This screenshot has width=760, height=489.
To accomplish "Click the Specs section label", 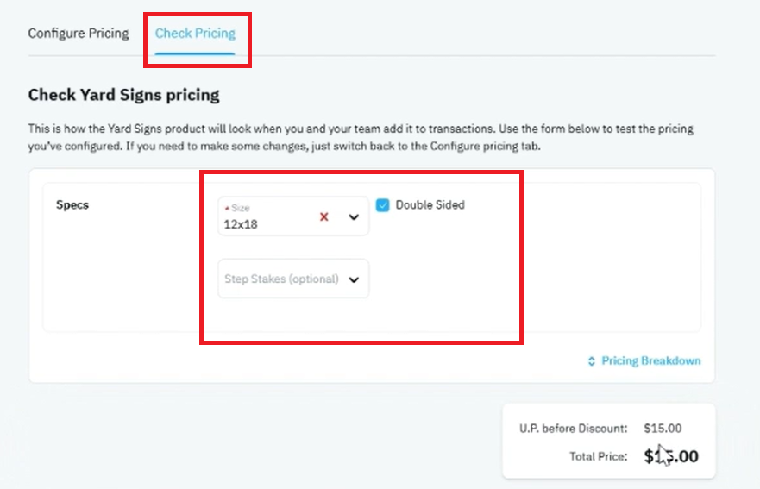I will pyautogui.click(x=72, y=205).
